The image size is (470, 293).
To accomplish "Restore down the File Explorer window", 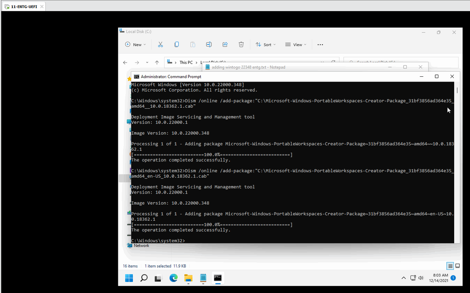I will [438, 32].
